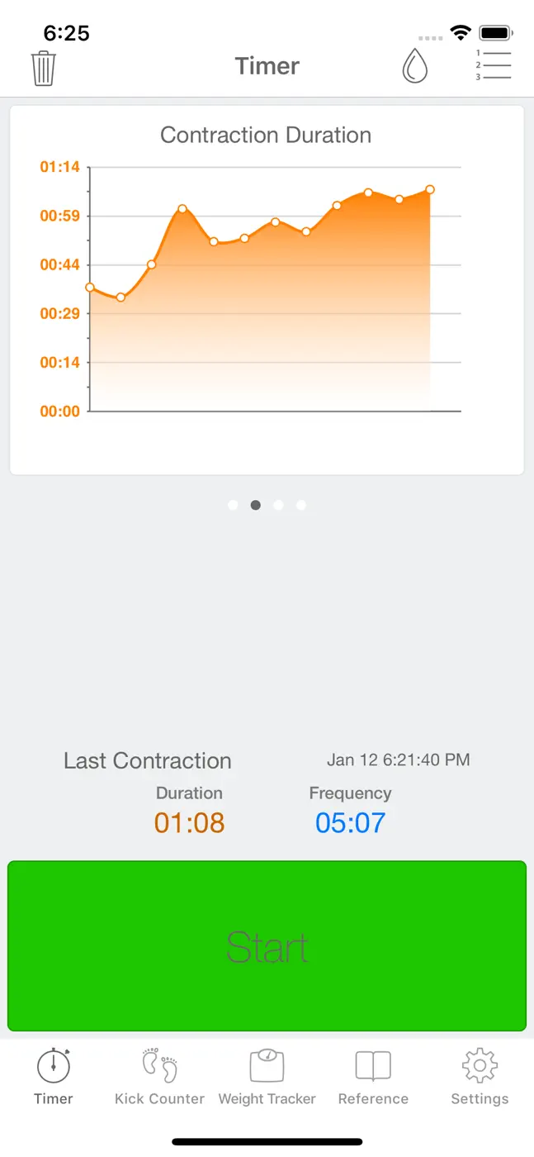Go to first chart page dot

(x=233, y=505)
